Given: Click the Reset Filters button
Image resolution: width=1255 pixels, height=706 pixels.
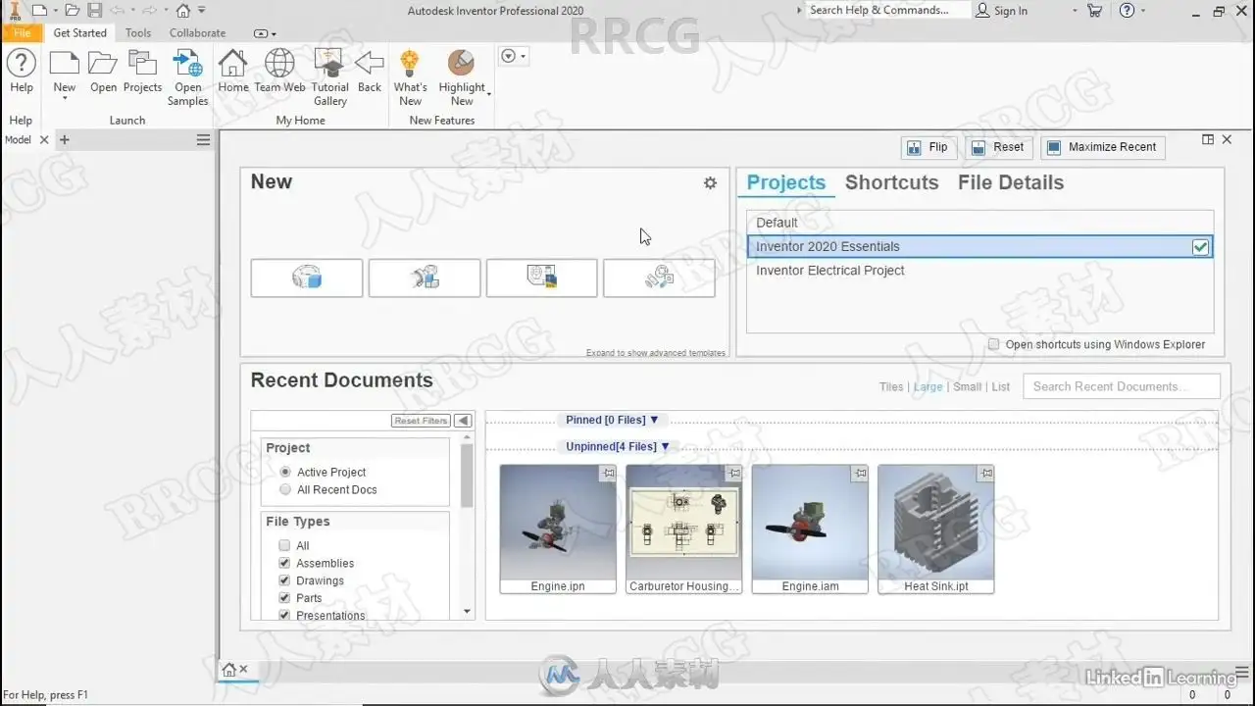Looking at the screenshot, I should [421, 421].
